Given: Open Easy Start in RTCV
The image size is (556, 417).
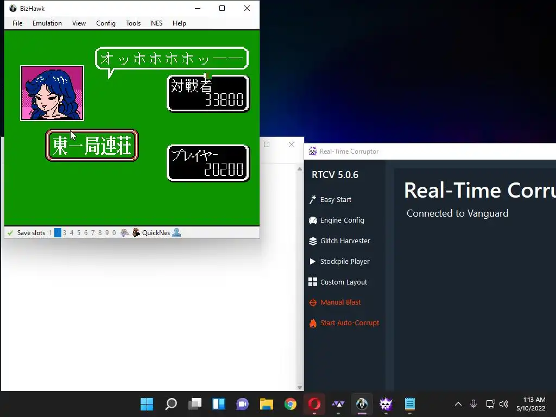Looking at the screenshot, I should [336, 200].
